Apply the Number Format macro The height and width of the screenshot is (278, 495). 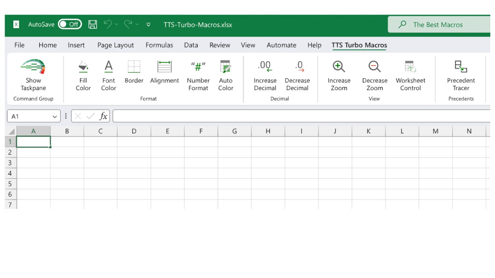point(198,76)
